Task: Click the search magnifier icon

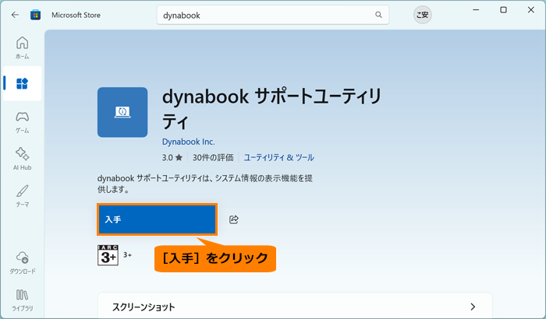Action: point(378,15)
